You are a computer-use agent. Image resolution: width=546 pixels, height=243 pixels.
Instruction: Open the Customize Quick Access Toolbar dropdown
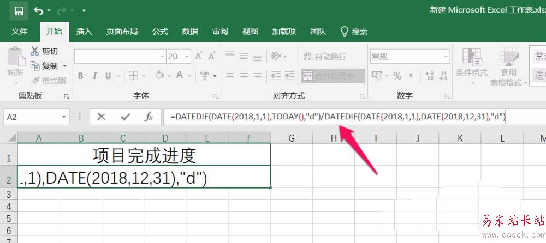[x=84, y=11]
